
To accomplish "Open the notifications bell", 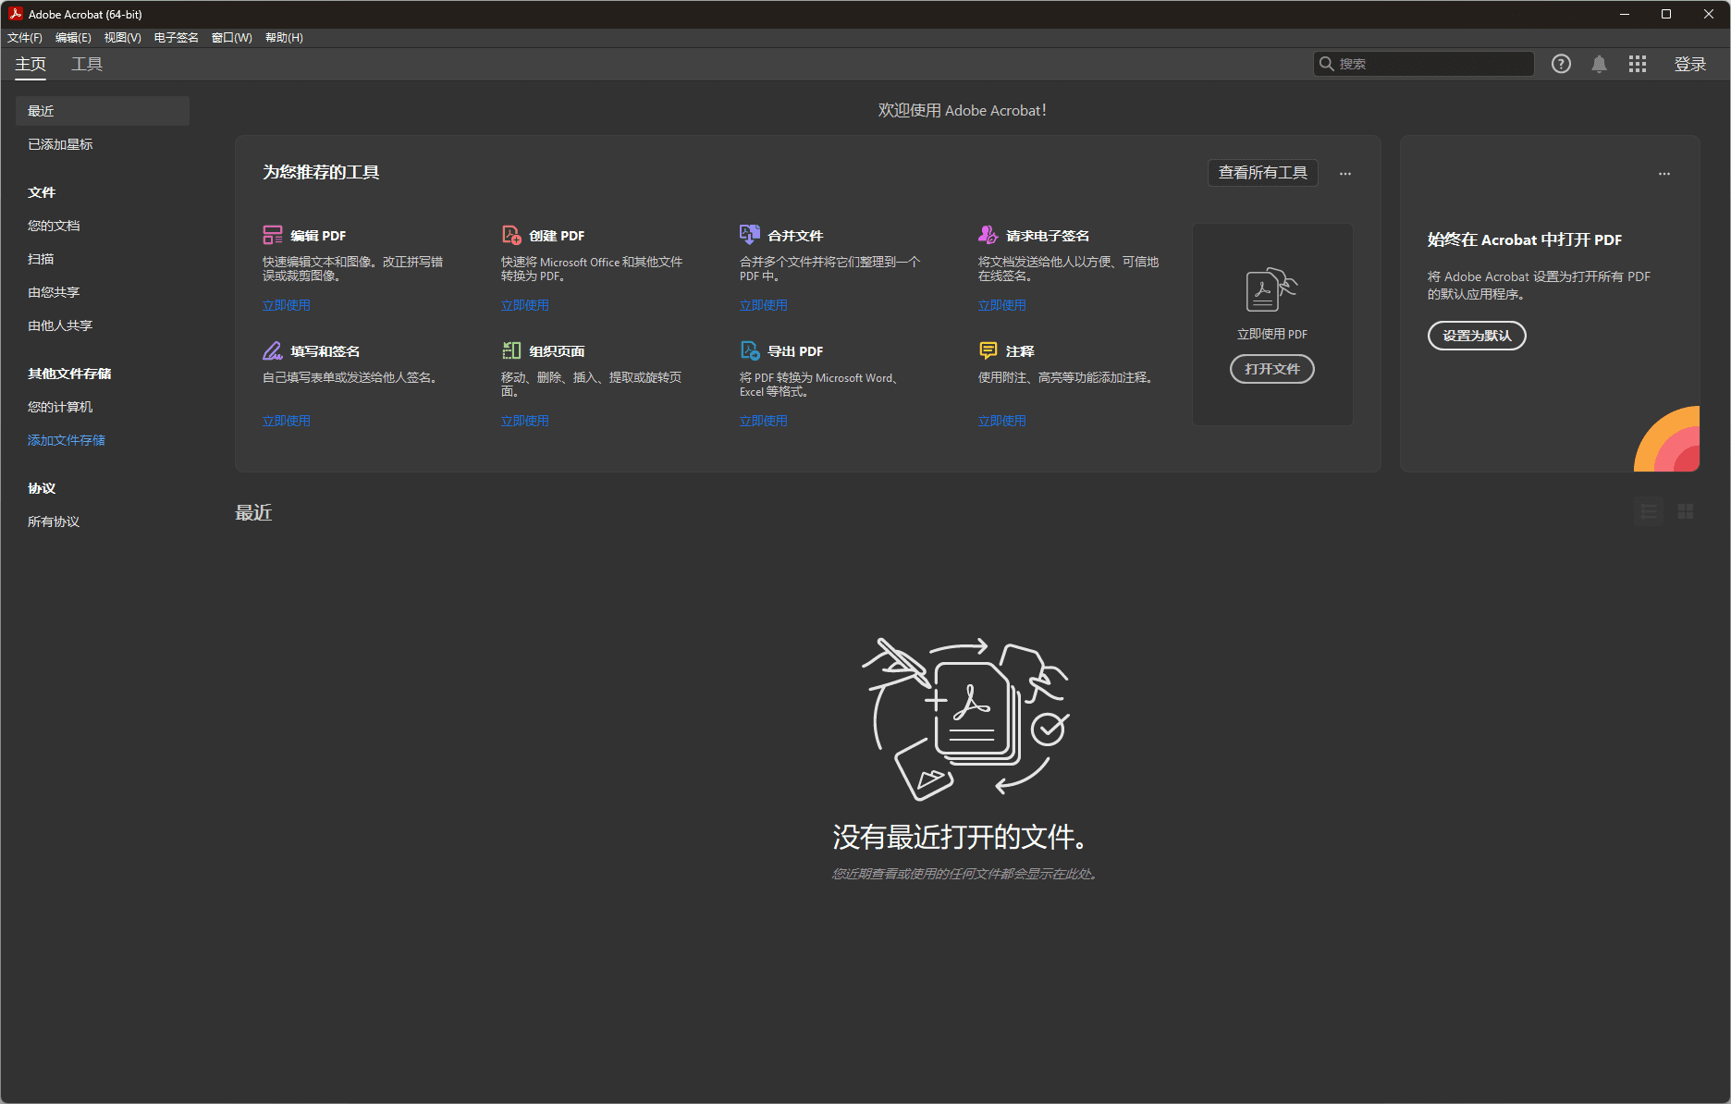I will pos(1599,64).
